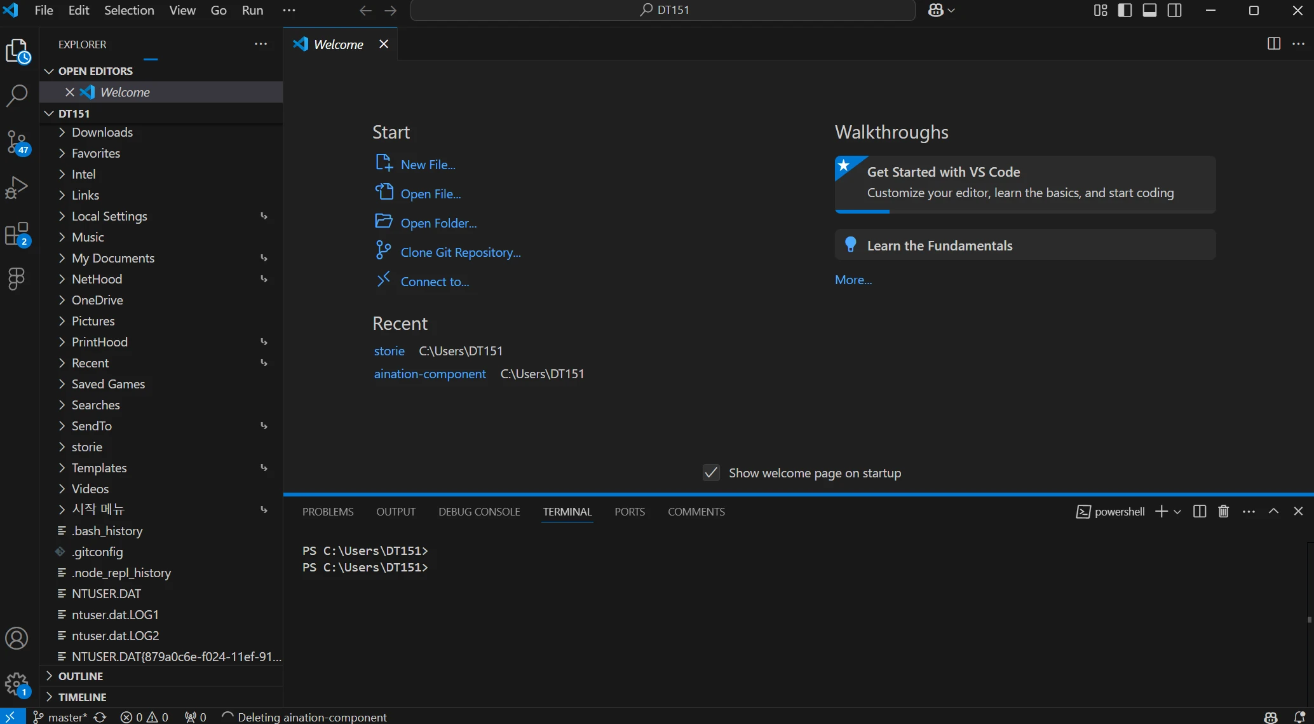Screen dimensions: 1314x724
Task: Switch to the DEBUG CONSOLE tab
Action: [x=479, y=512]
